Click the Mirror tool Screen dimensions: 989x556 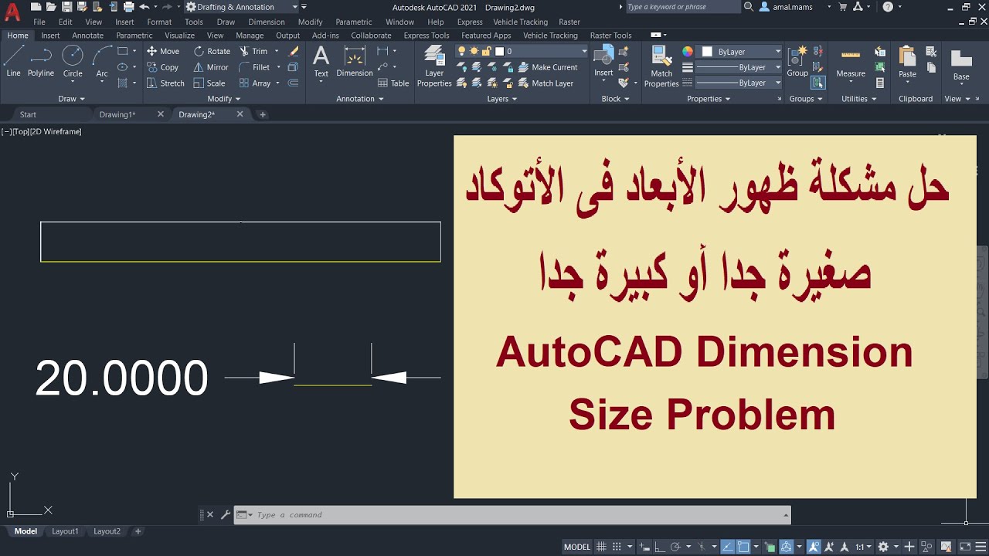coord(211,67)
